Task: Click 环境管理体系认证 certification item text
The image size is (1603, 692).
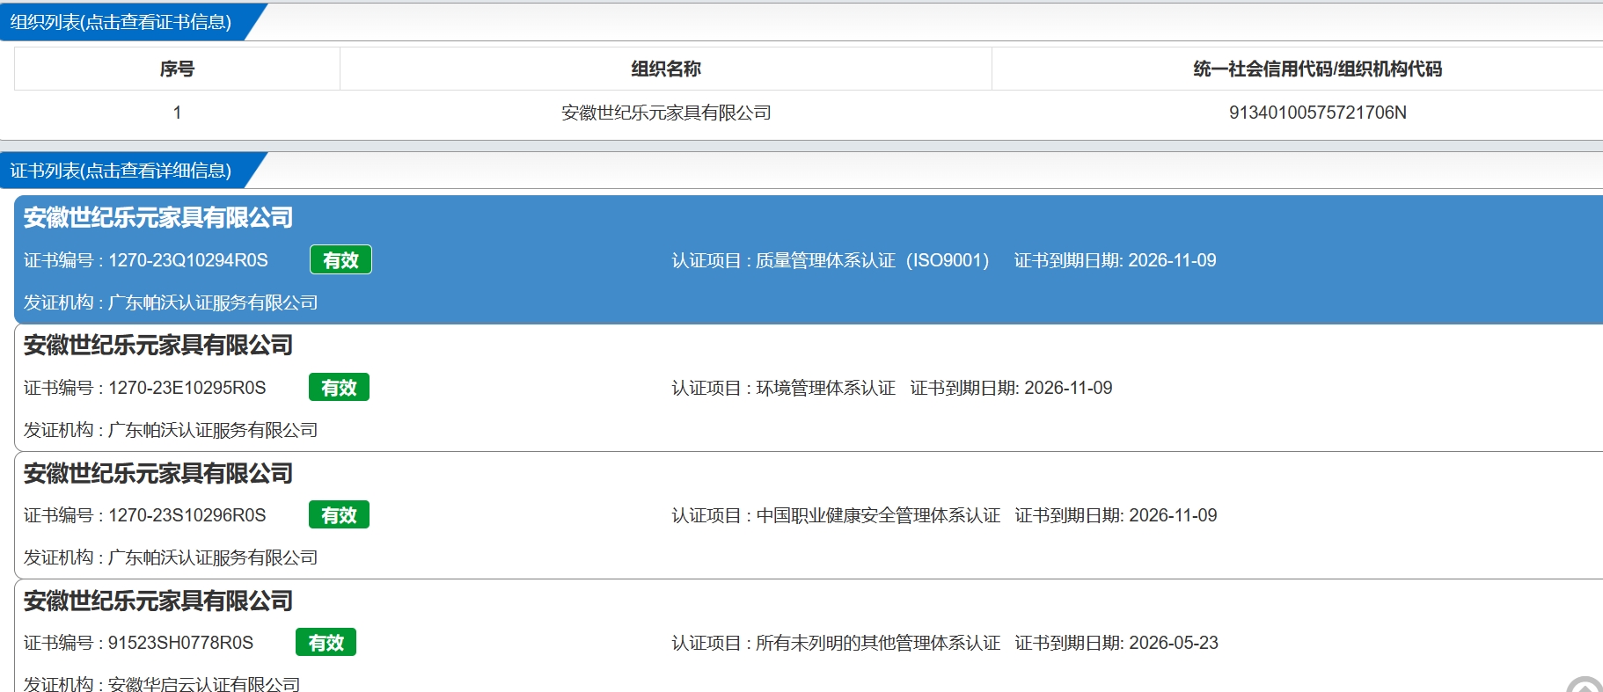Action: (825, 388)
